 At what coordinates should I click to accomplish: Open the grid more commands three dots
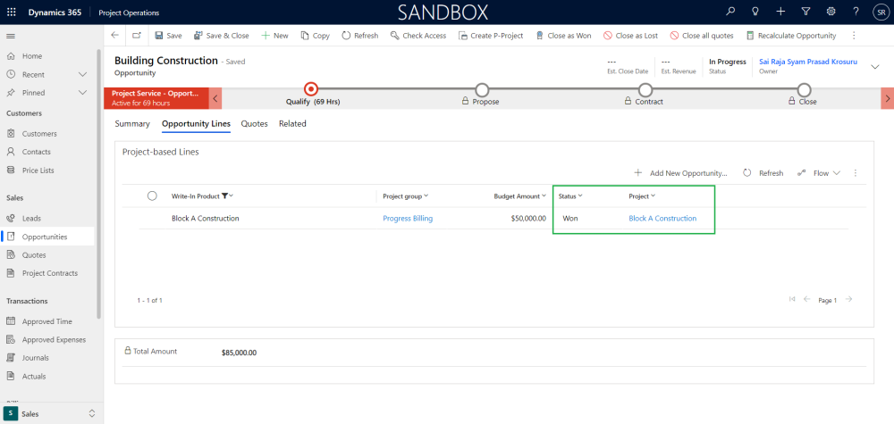tap(855, 173)
